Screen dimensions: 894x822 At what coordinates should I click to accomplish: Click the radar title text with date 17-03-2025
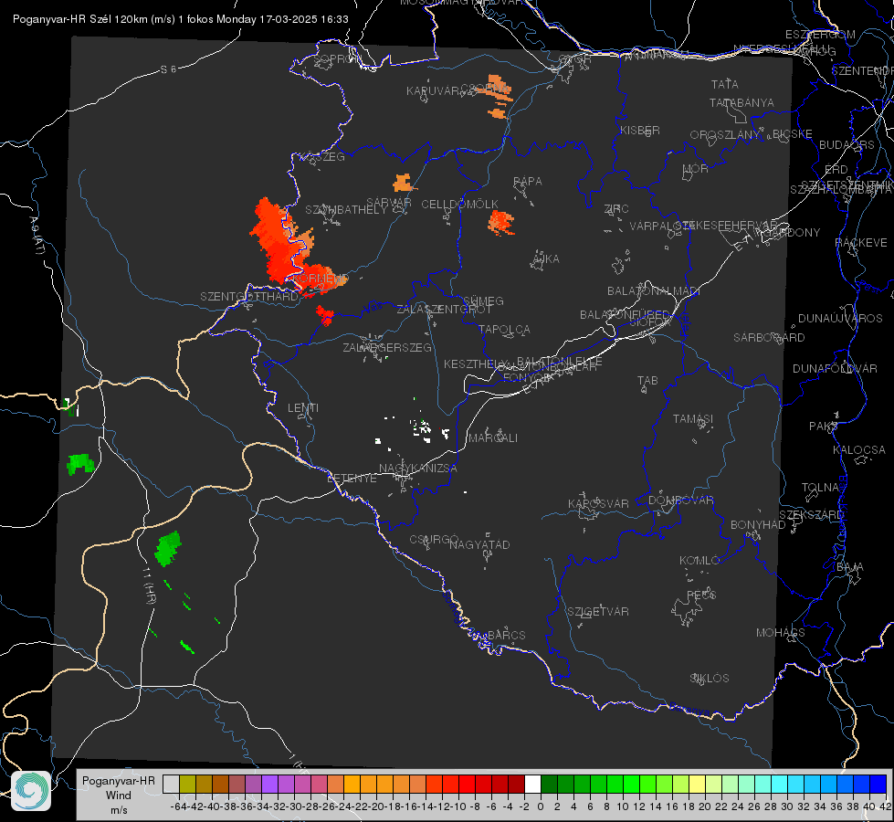[180, 19]
